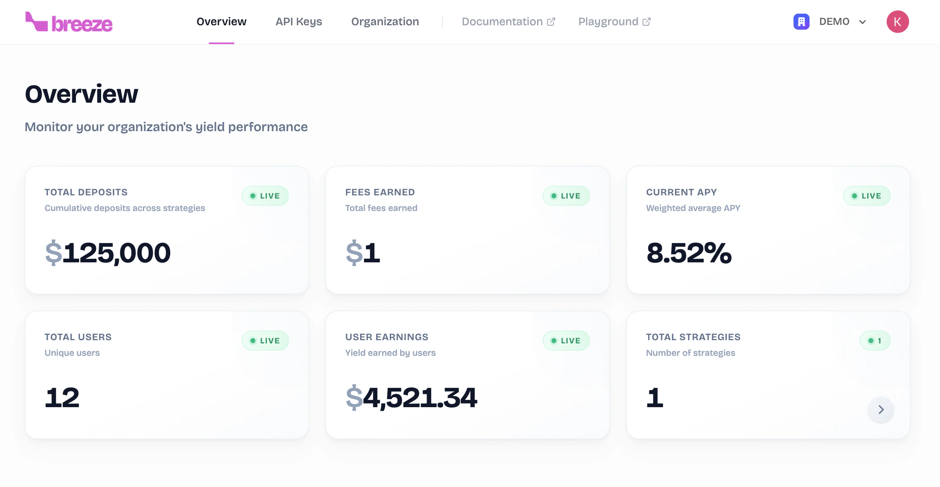Open the K user avatar menu
This screenshot has height=487, width=940.
897,22
